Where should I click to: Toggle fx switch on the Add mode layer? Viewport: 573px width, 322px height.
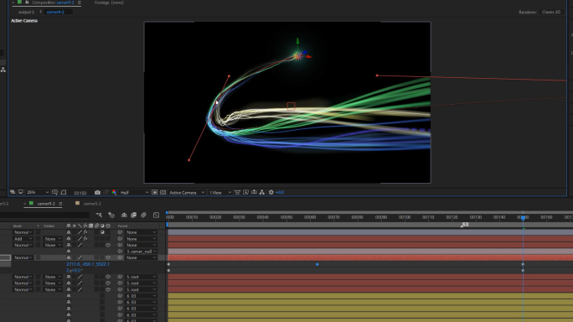click(x=85, y=239)
